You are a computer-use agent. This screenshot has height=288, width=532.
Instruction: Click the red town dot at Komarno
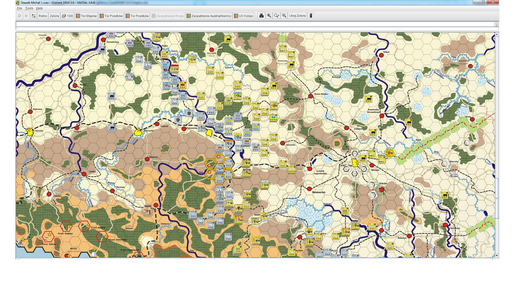(309, 189)
